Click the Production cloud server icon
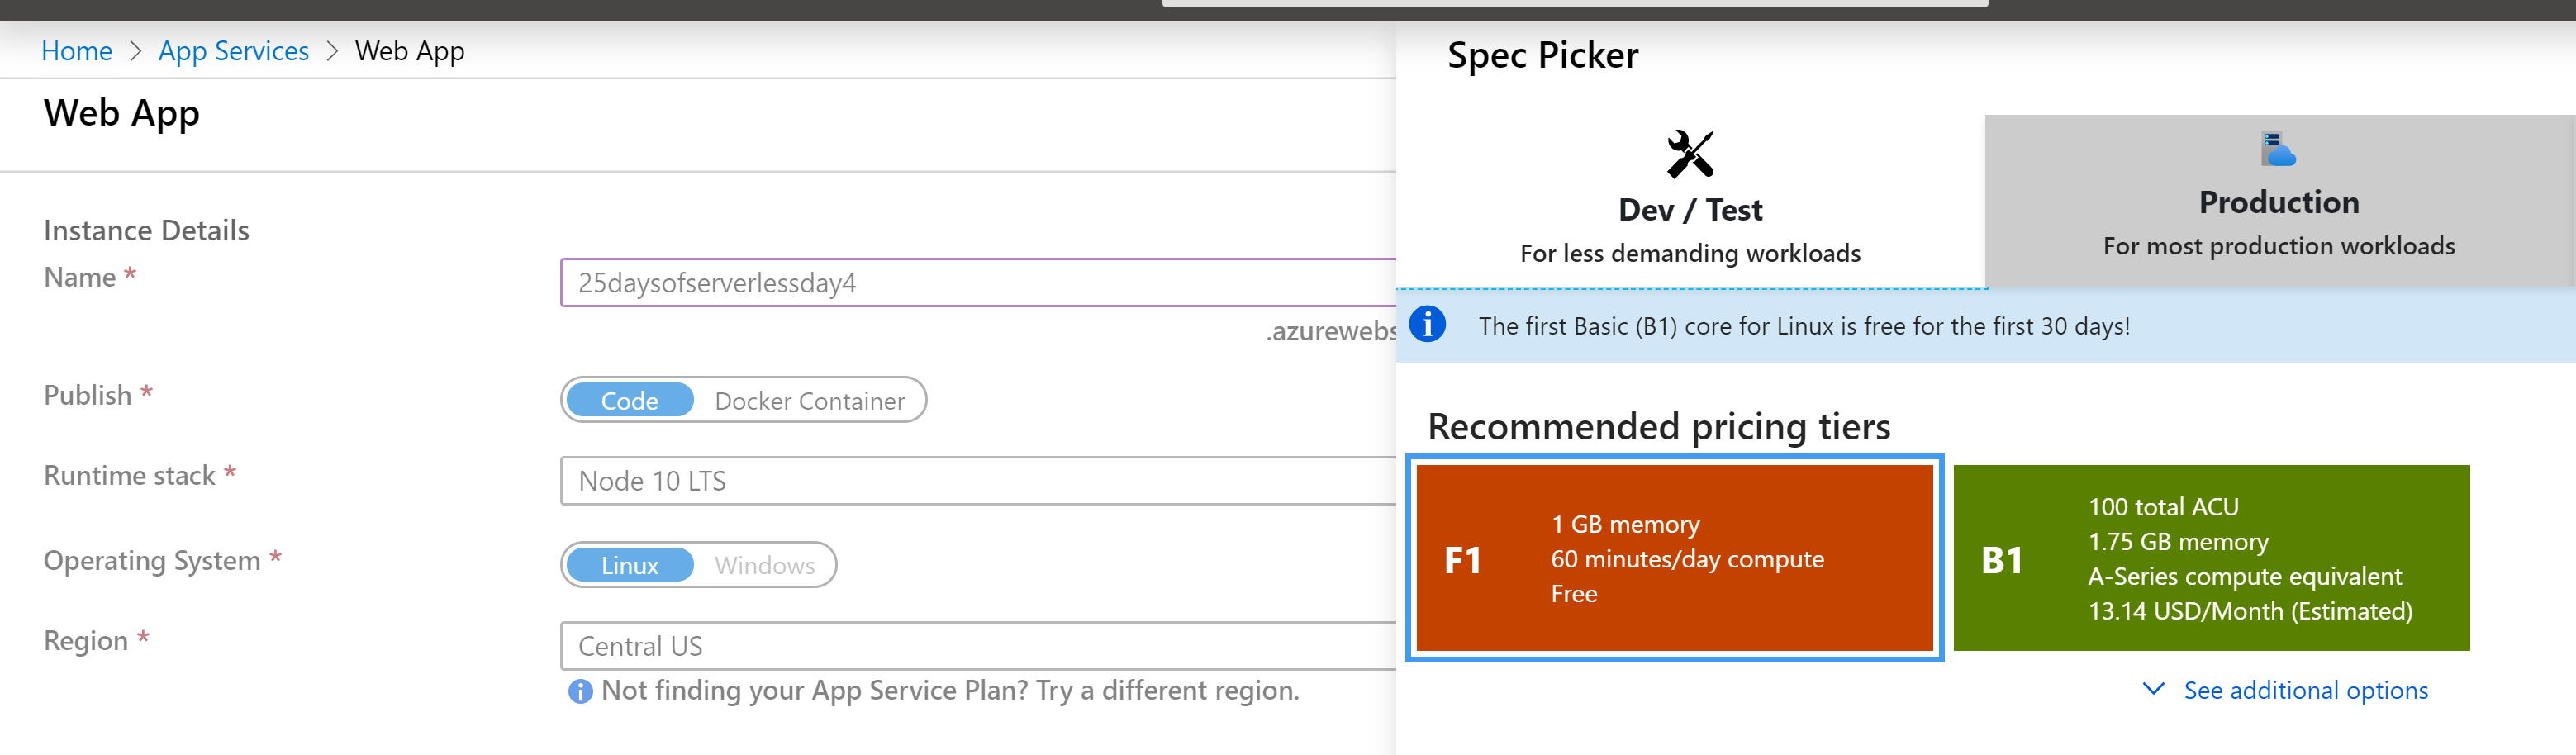 point(2278,149)
